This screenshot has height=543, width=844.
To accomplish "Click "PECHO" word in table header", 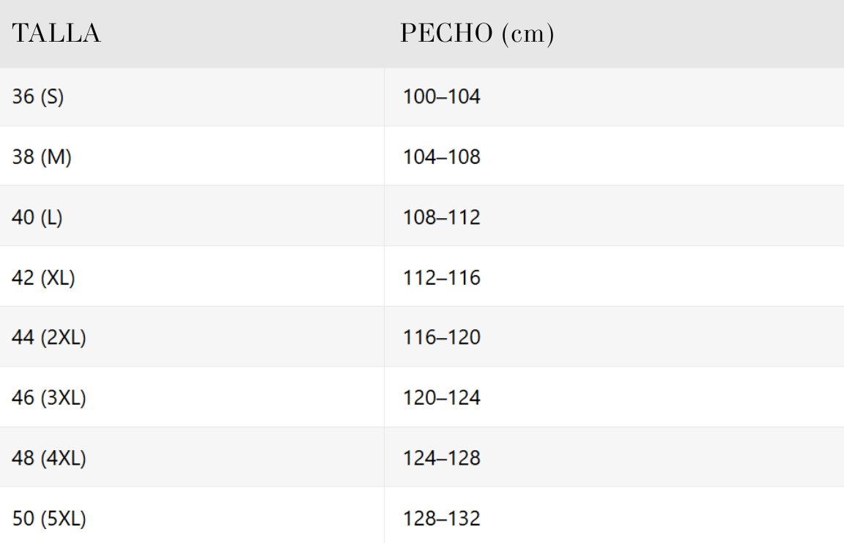I will pyautogui.click(x=448, y=34).
